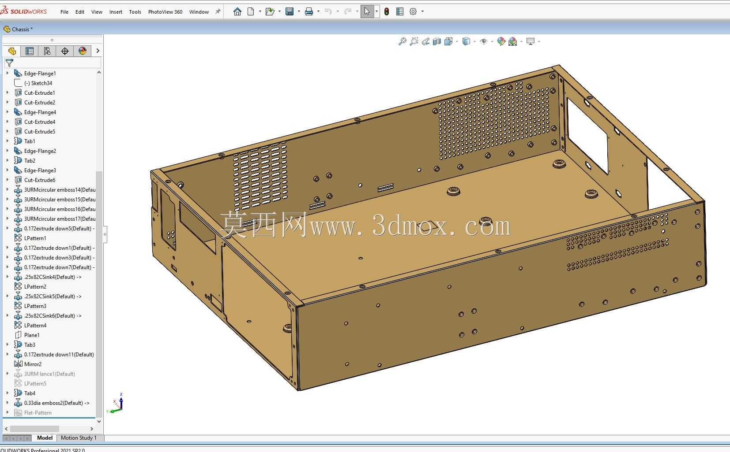Click the Display Style cube icon
This screenshot has width=730, height=452.
coord(466,41)
